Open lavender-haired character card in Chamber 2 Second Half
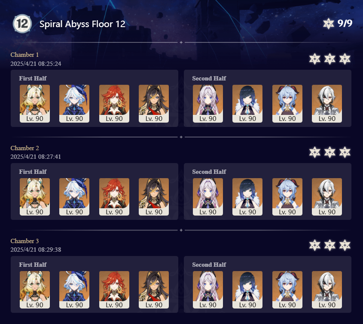363x324 pixels. tap(208, 197)
